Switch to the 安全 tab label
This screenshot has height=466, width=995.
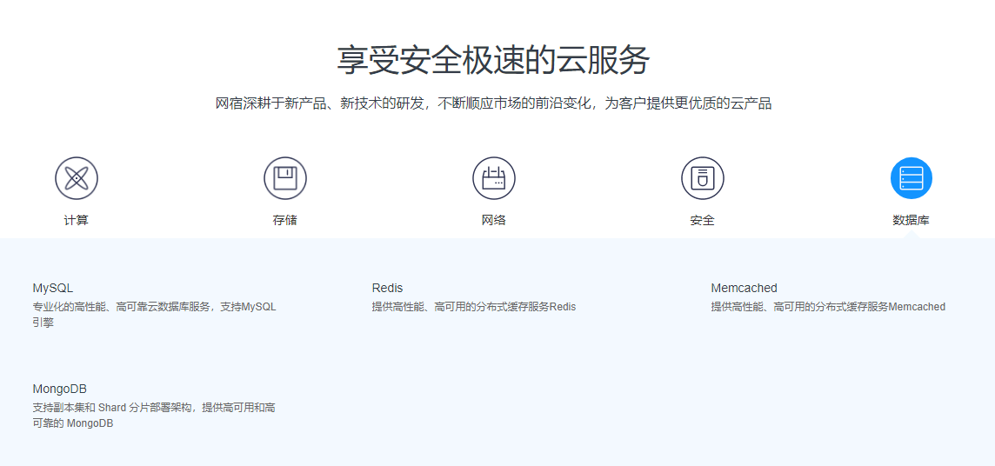[703, 221]
